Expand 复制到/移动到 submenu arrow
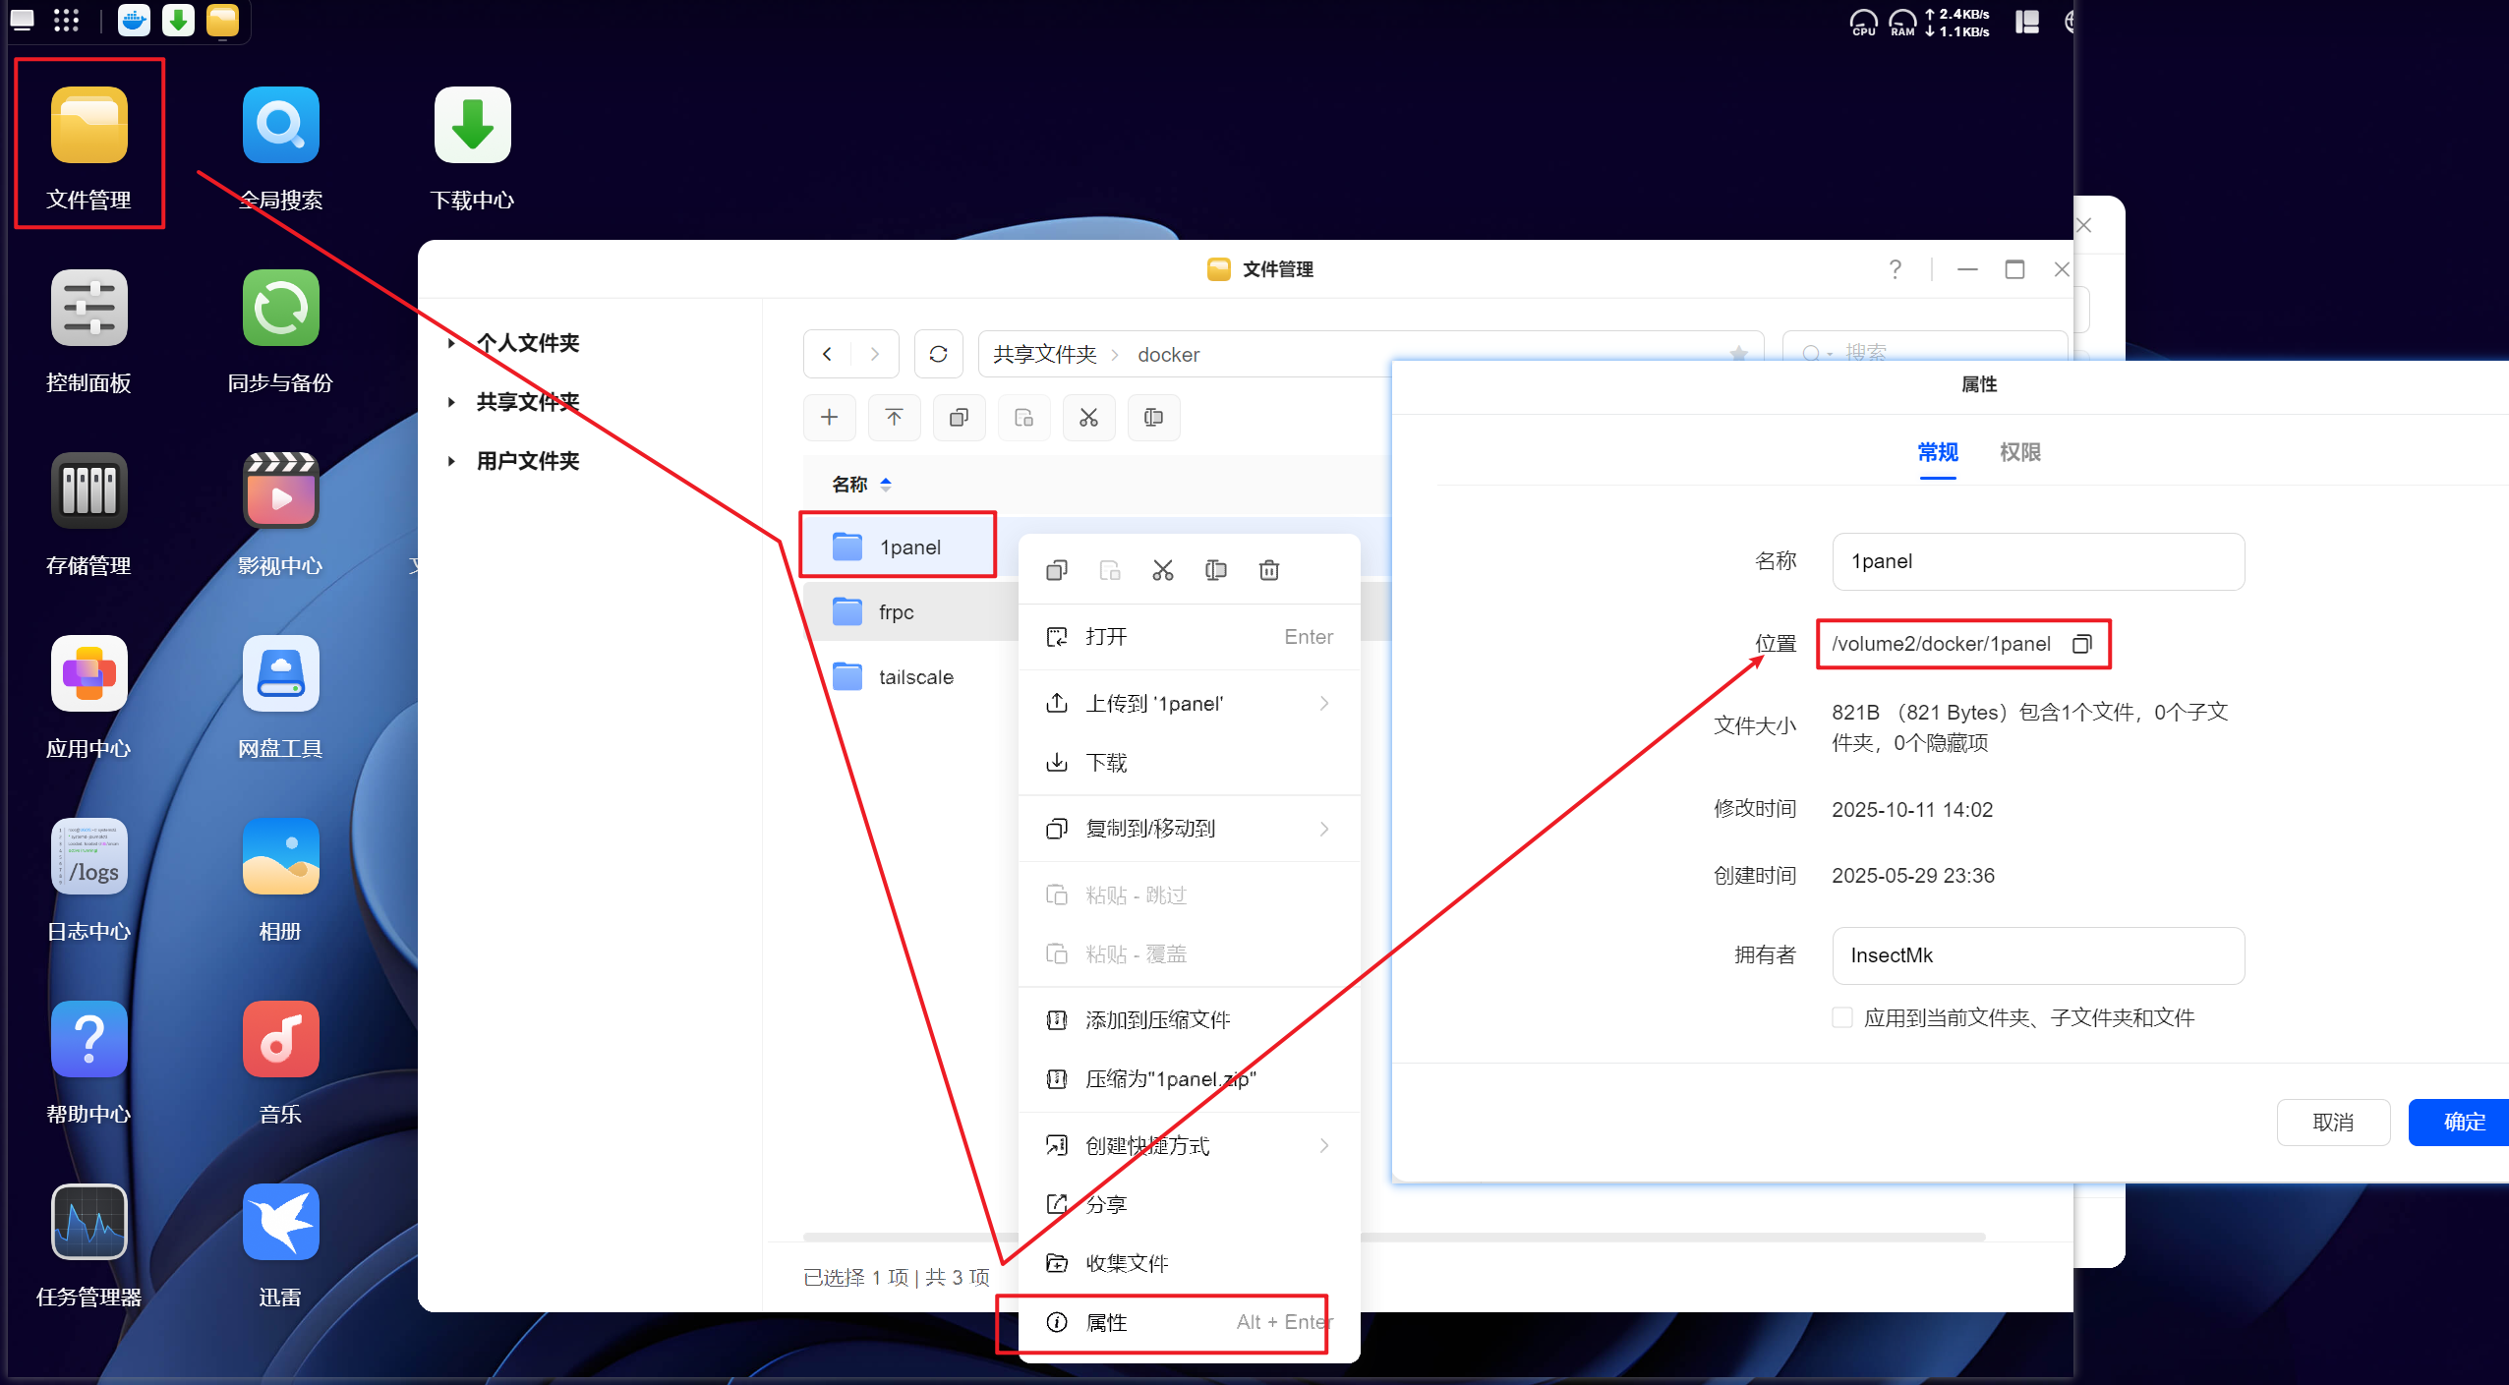The height and width of the screenshot is (1385, 2509). [x=1324, y=829]
